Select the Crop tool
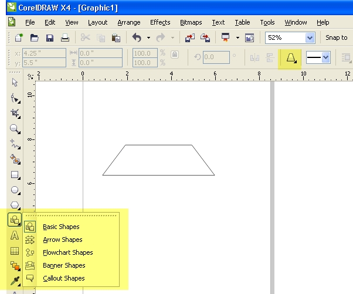The image size is (353, 294). pyautogui.click(x=15, y=113)
